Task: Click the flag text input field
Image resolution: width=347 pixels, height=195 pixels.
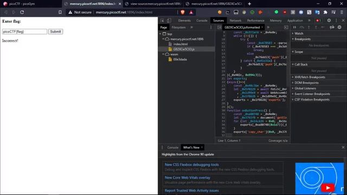Action: [x=24, y=31]
